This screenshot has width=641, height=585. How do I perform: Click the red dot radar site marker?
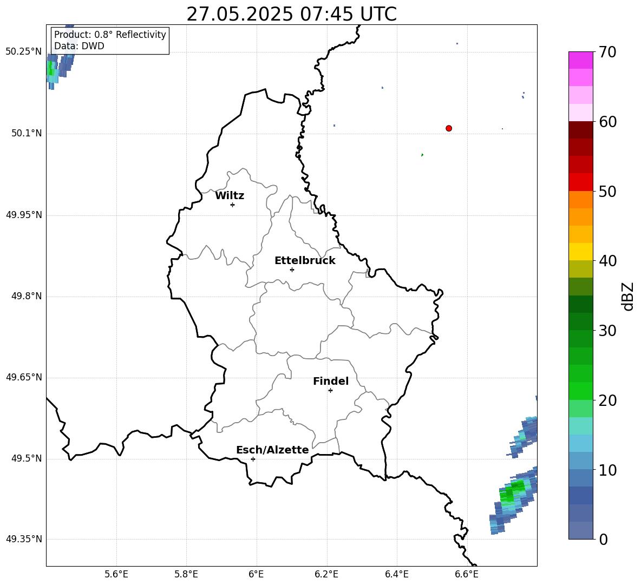click(449, 128)
